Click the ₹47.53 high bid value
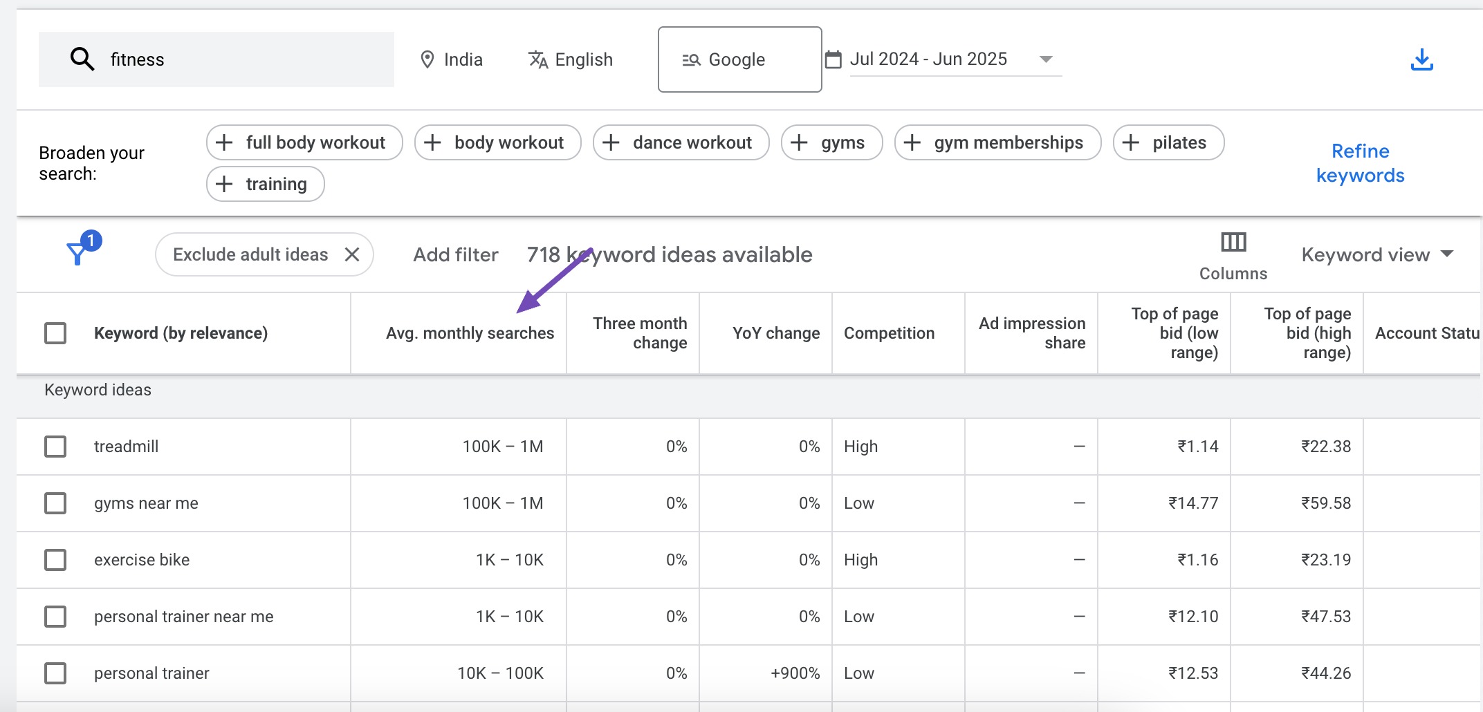Viewport: 1483px width, 712px height. click(1326, 617)
